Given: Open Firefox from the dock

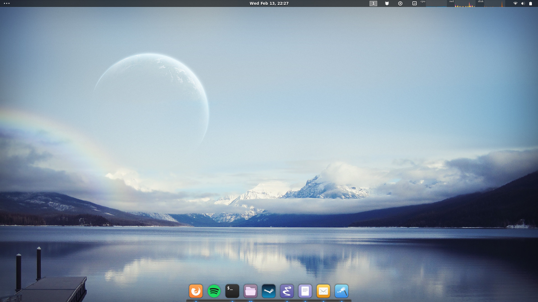Looking at the screenshot, I should [196, 291].
